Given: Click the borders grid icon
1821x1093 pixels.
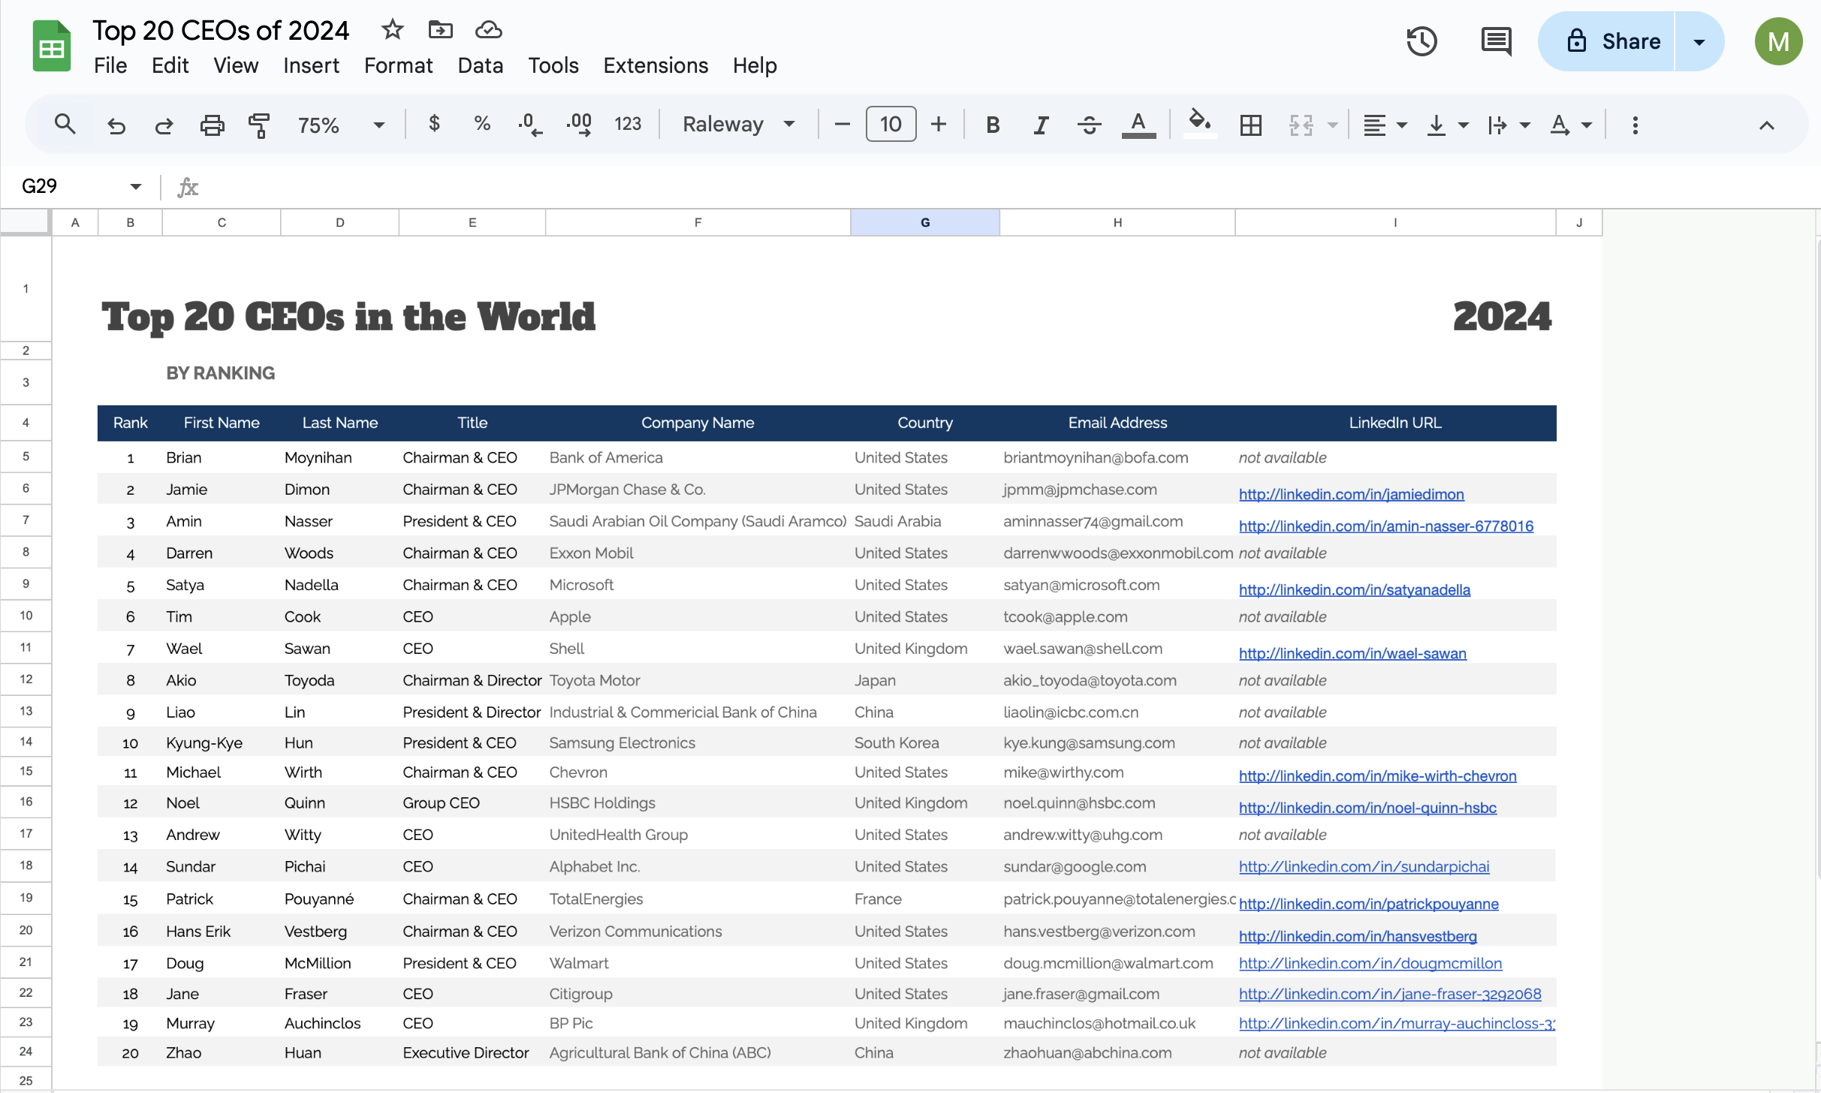Looking at the screenshot, I should coord(1250,125).
